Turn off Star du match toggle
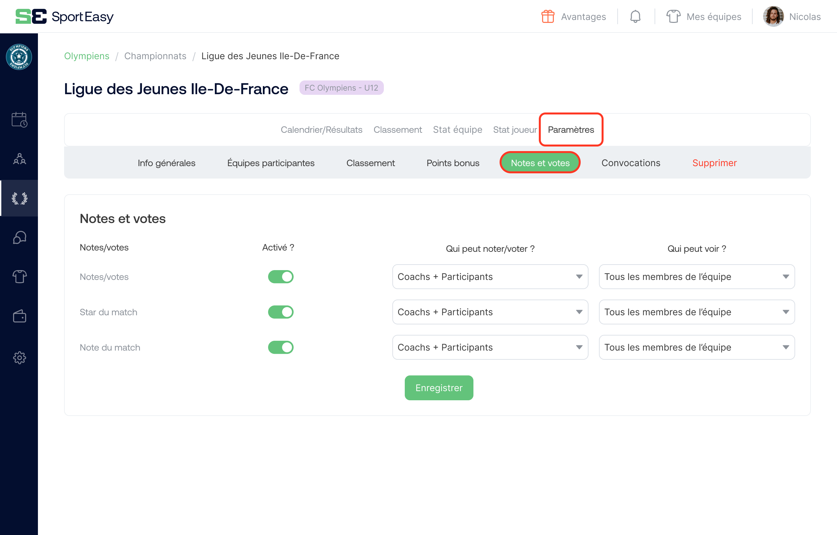The image size is (837, 535). pyautogui.click(x=281, y=312)
